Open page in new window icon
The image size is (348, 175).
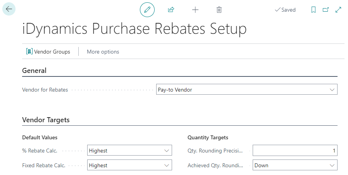[x=326, y=10]
